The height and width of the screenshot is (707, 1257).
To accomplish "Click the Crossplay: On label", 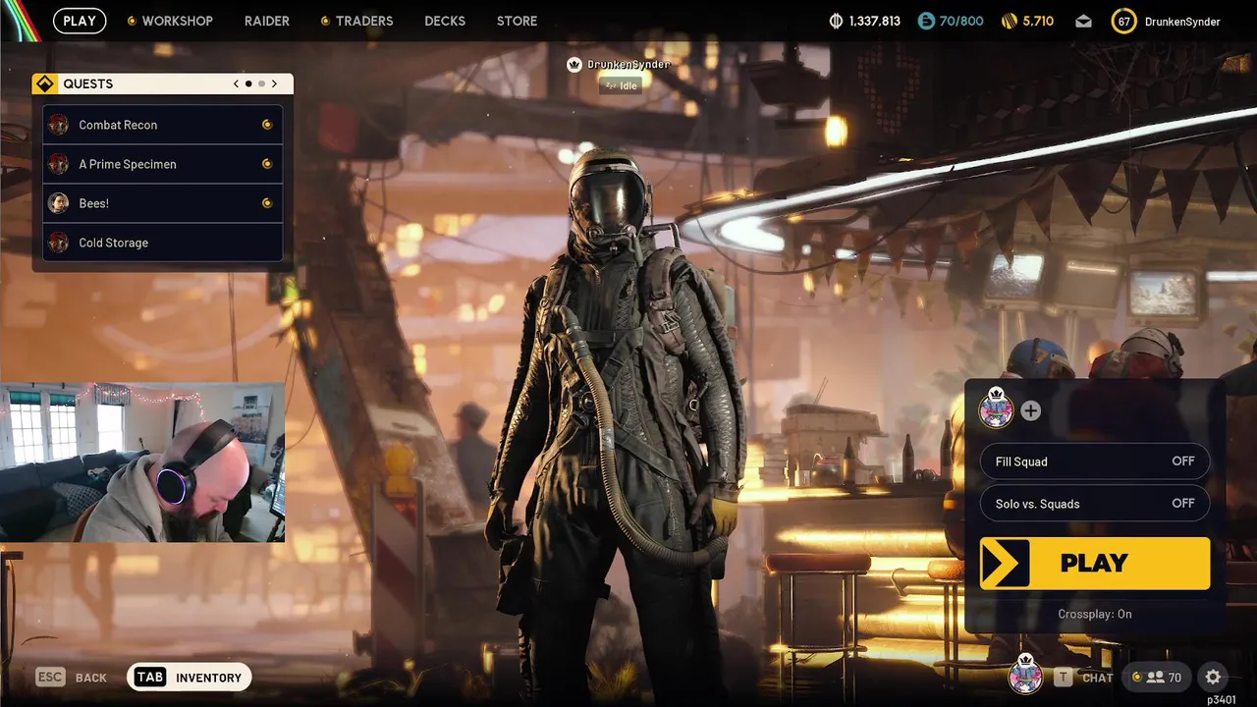I will click(1095, 614).
